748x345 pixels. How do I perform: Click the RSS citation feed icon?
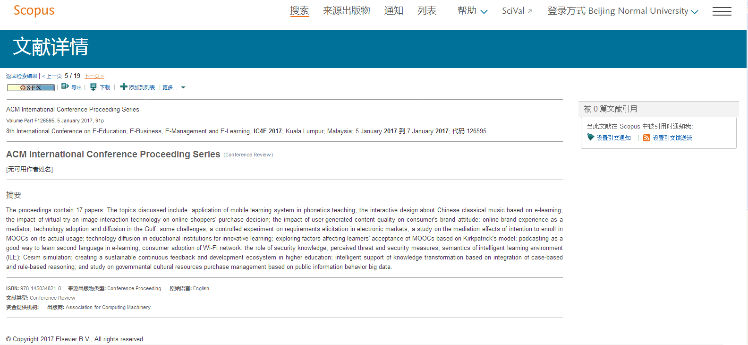647,138
